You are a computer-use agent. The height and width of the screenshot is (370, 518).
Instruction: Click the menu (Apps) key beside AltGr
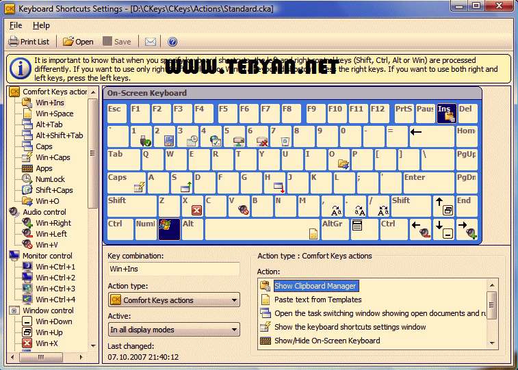(364, 229)
